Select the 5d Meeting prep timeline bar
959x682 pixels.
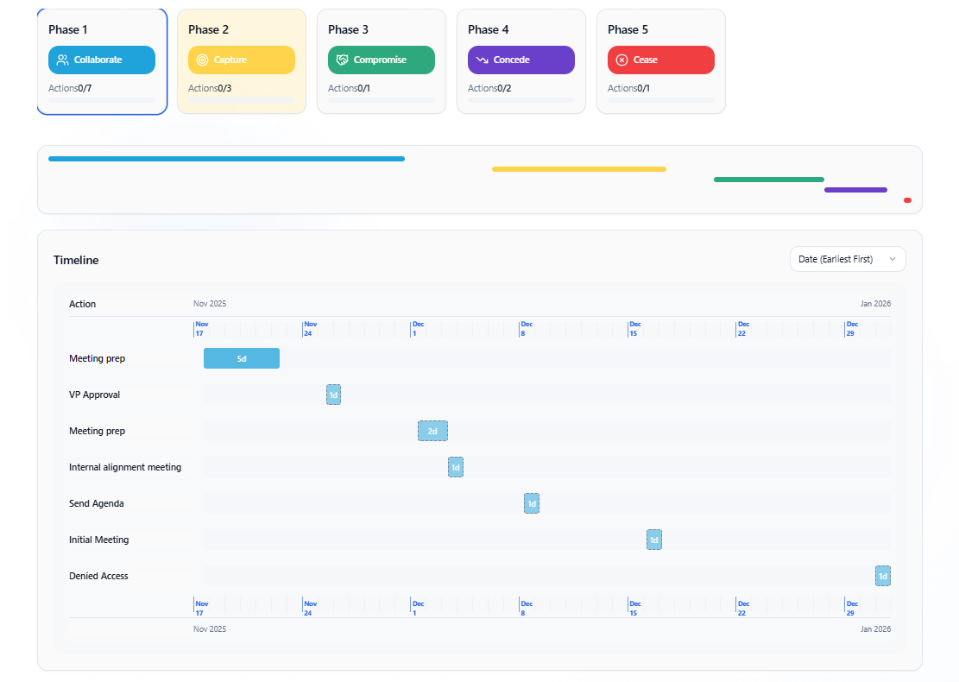(x=242, y=357)
